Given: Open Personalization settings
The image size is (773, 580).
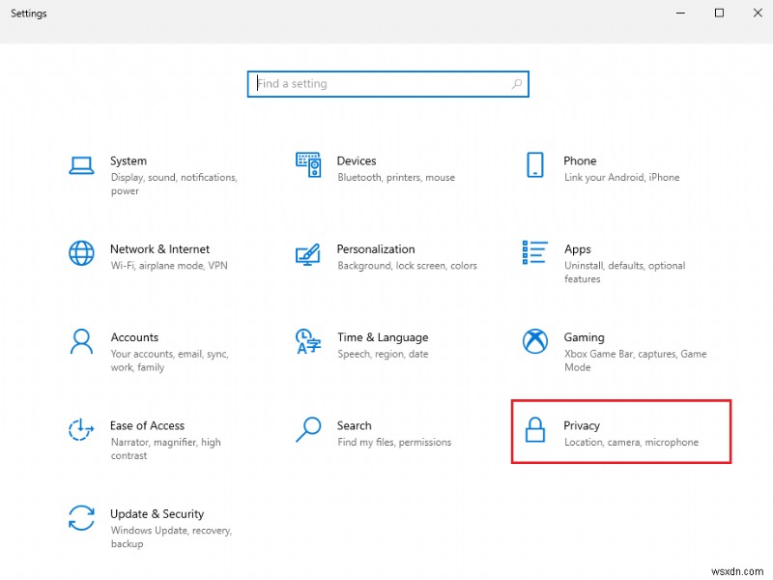Looking at the screenshot, I should click(x=377, y=253).
